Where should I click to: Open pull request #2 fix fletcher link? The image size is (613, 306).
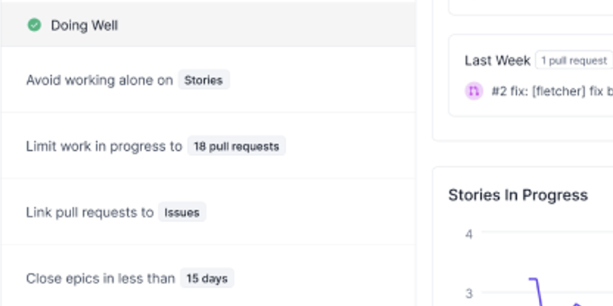coord(552,91)
